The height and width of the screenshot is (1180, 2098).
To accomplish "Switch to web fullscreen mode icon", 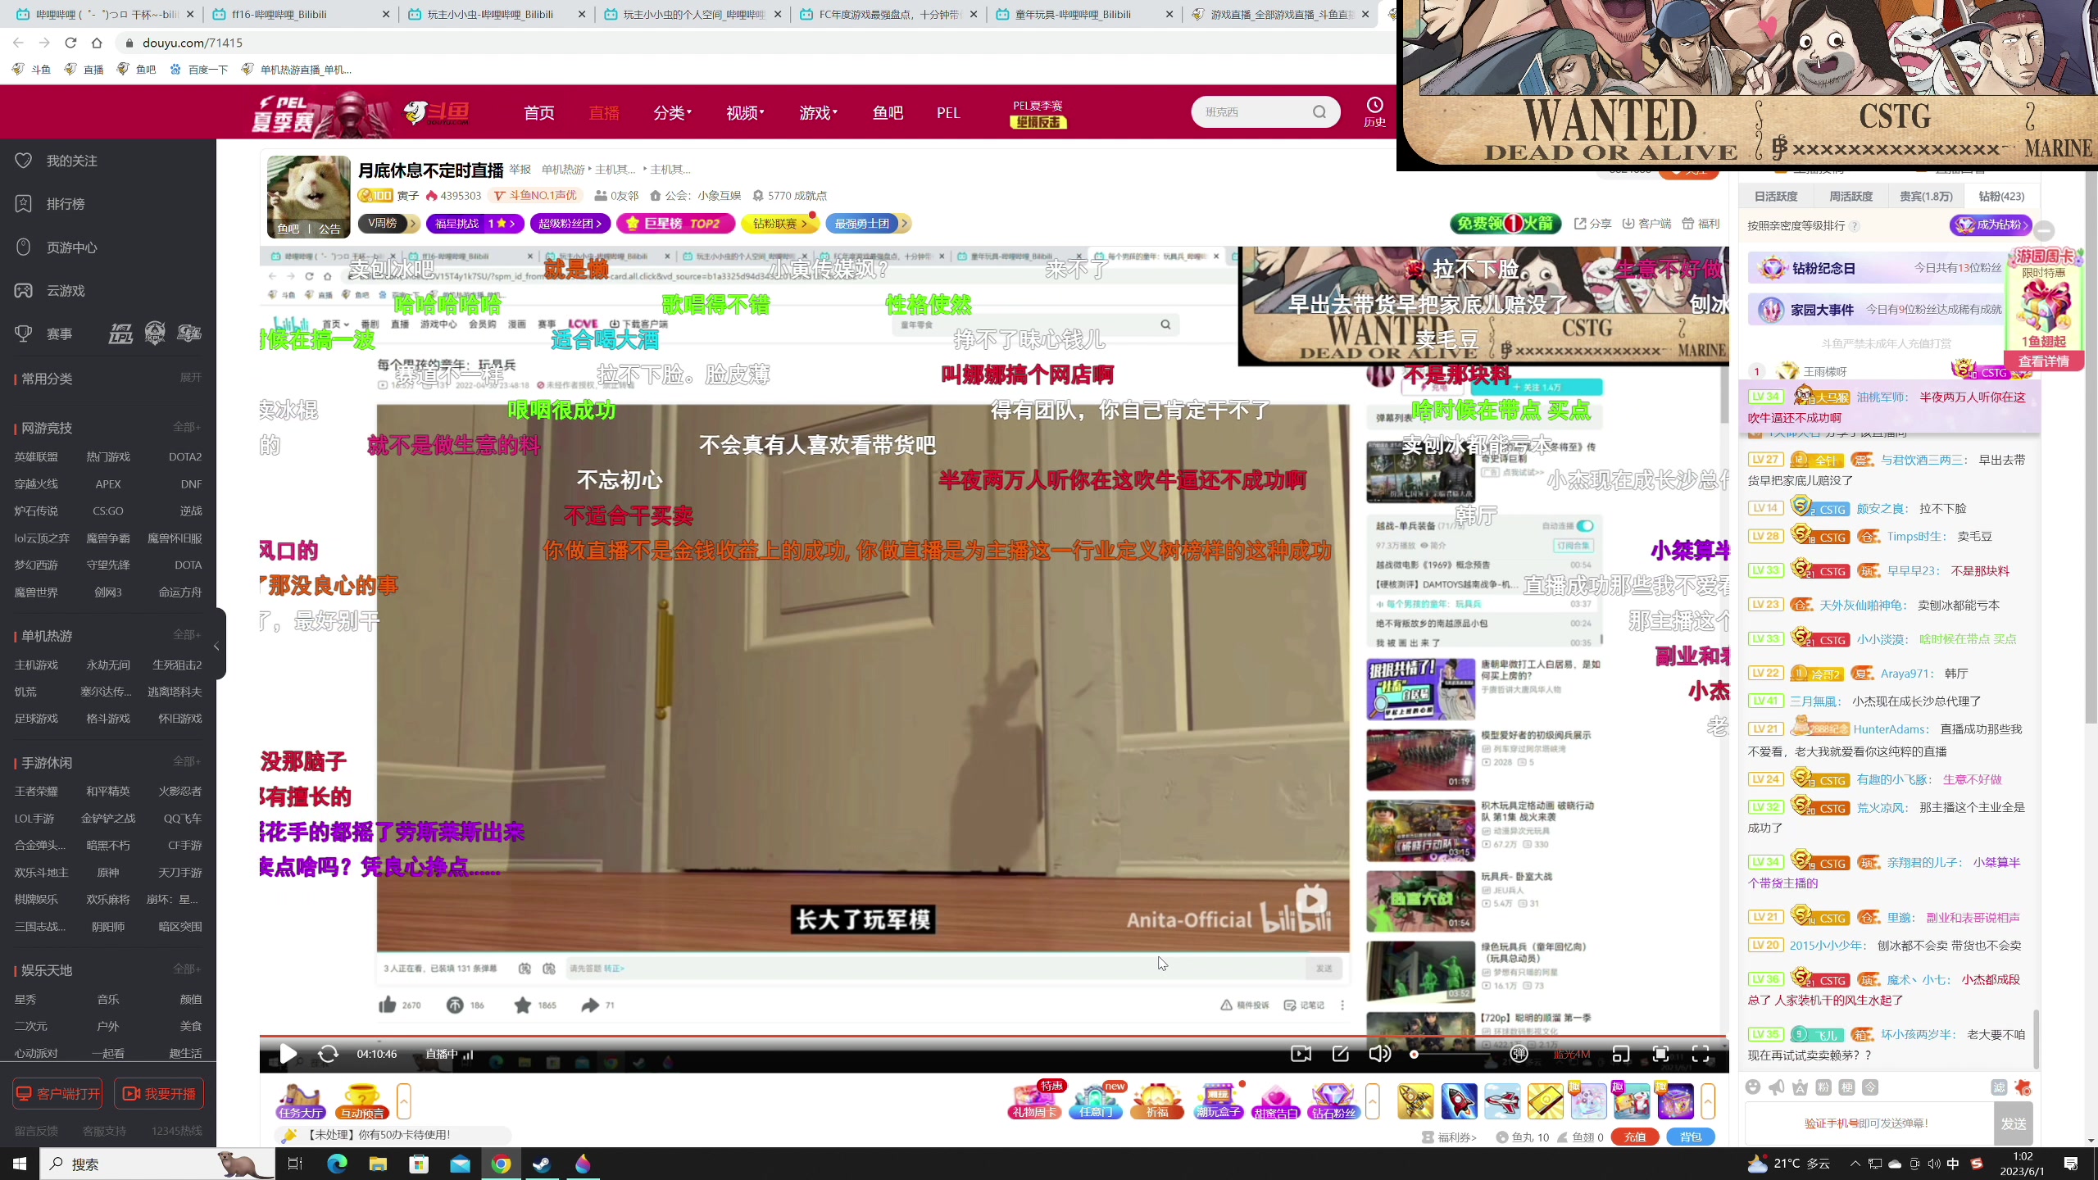I will coord(1660,1054).
